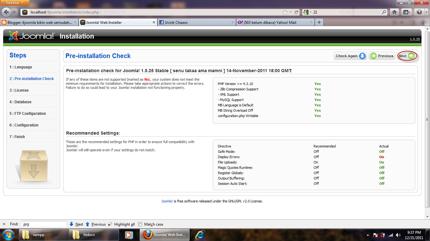Open the Joomla! footer link
Screen dimensions: 430x241
coord(167,201)
